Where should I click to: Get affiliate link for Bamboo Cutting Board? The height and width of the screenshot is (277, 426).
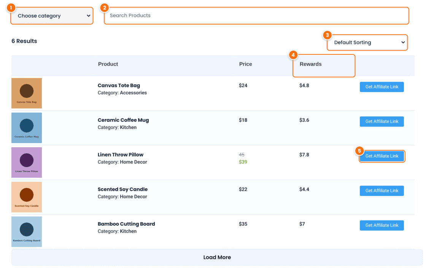[x=382, y=225]
